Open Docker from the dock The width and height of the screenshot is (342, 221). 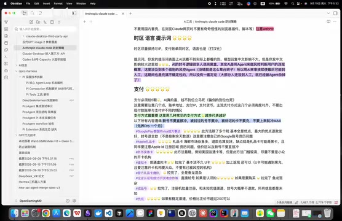(x=98, y=213)
